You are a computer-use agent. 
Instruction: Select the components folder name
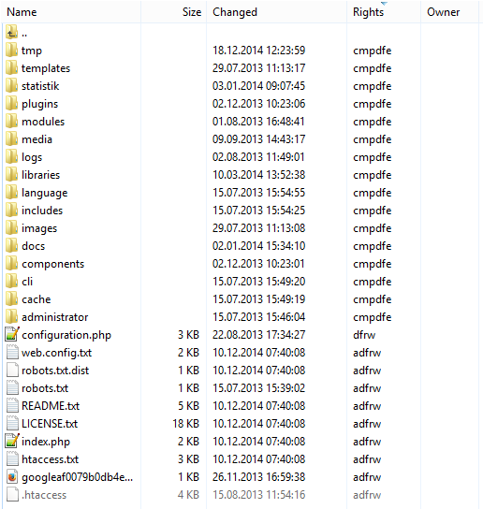coord(53,264)
